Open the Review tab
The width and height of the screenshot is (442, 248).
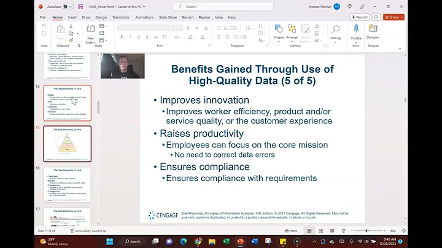coord(204,17)
